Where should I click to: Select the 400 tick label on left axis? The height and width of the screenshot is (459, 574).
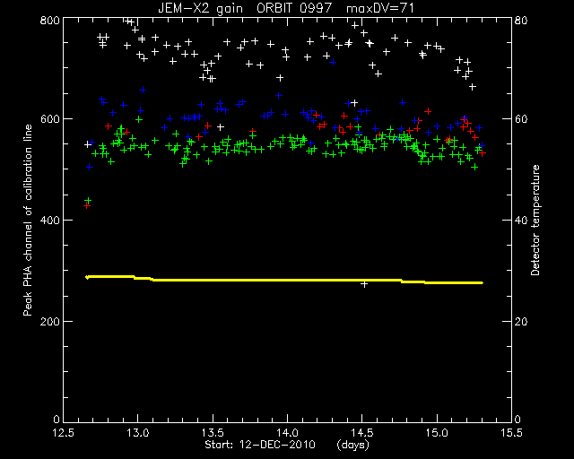coord(49,221)
